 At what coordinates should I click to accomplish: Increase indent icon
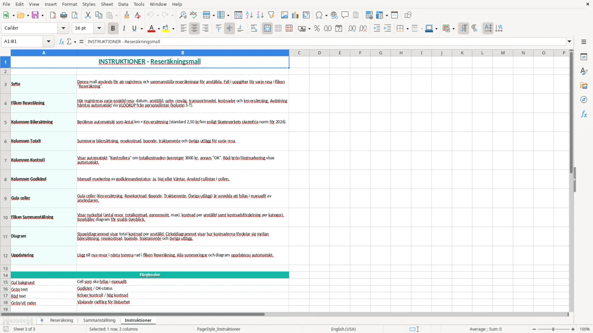coord(377,29)
